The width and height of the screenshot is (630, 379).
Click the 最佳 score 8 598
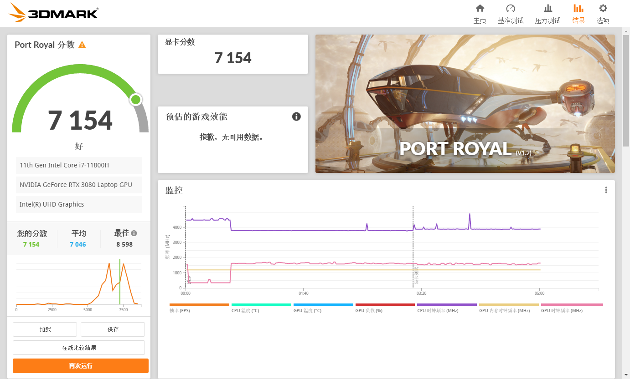[x=124, y=244]
